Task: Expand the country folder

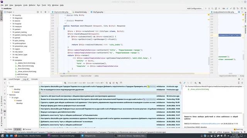Action: click(11, 15)
